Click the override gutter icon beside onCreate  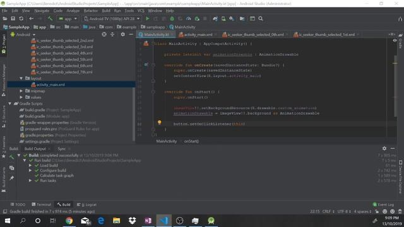tap(146, 64)
